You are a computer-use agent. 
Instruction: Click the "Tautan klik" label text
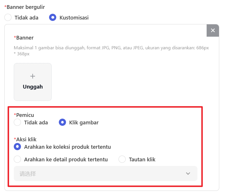pos(142,159)
